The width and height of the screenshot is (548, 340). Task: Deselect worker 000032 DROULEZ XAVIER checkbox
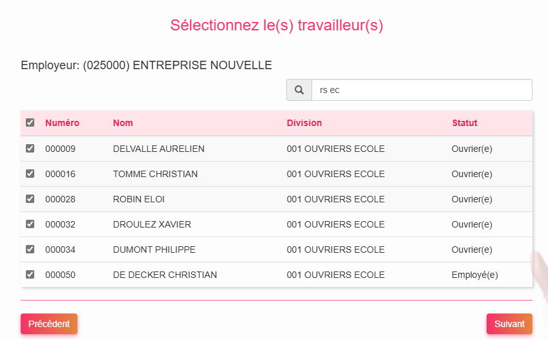(30, 224)
